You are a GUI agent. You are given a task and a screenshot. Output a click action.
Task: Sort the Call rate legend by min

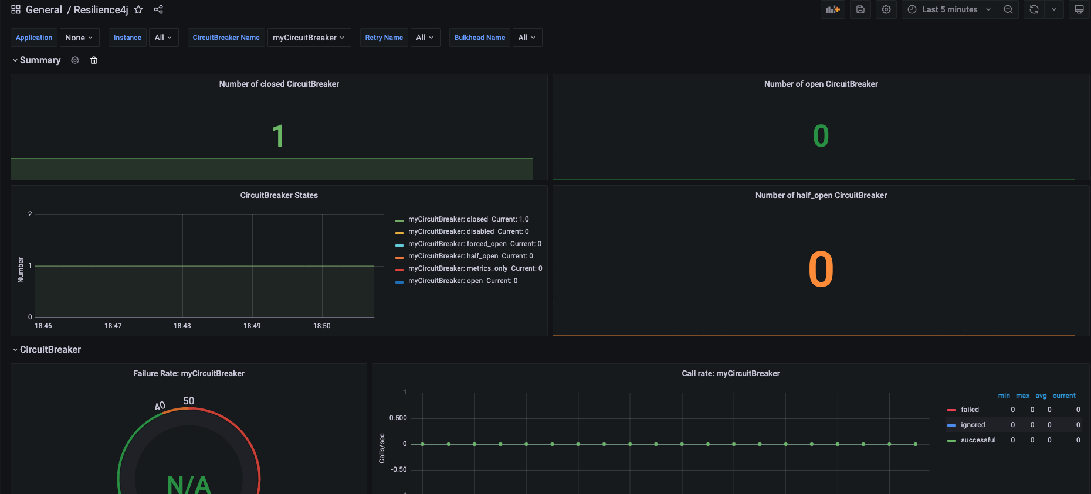tap(1004, 396)
